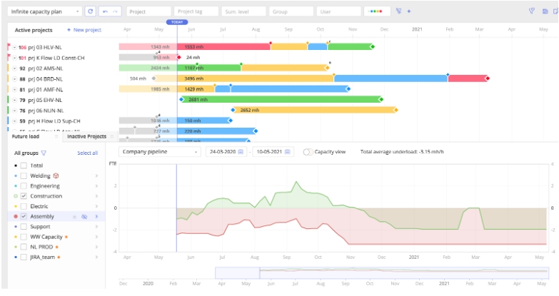559x296 pixels.
Task: Open the Company pipeline dropdown
Action: pos(160,152)
